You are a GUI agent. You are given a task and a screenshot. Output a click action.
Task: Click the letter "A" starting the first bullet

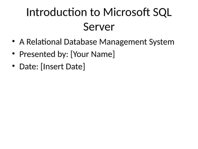tap(22, 42)
